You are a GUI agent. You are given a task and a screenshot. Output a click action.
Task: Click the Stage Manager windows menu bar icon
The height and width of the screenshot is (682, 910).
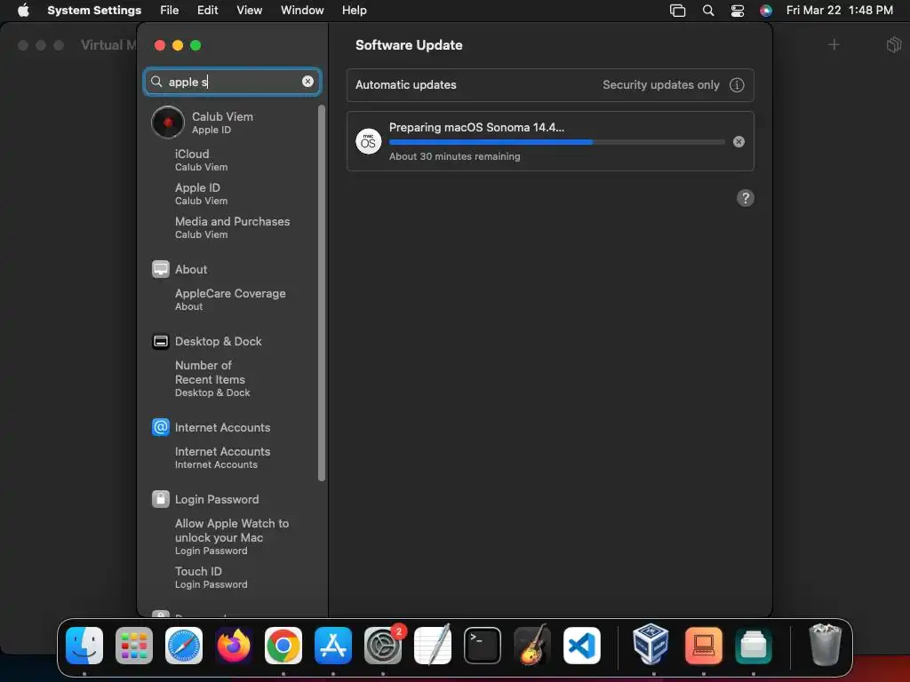click(x=677, y=11)
